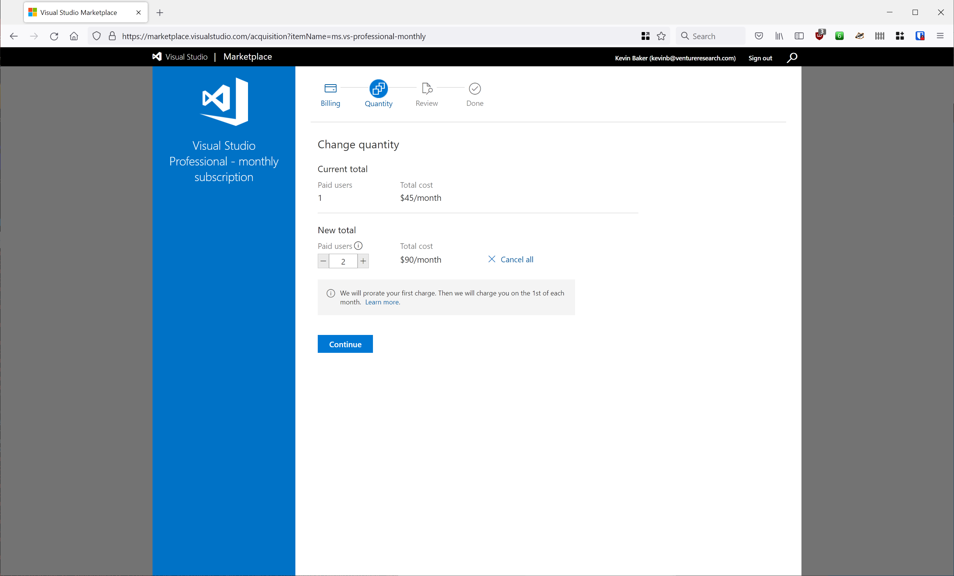Viewport: 954px width, 576px height.
Task: Bookmark this page with the star icon
Action: click(661, 36)
